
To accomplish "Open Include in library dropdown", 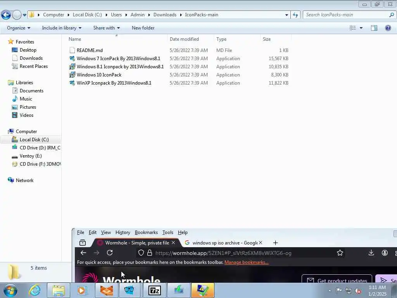I will (62, 28).
